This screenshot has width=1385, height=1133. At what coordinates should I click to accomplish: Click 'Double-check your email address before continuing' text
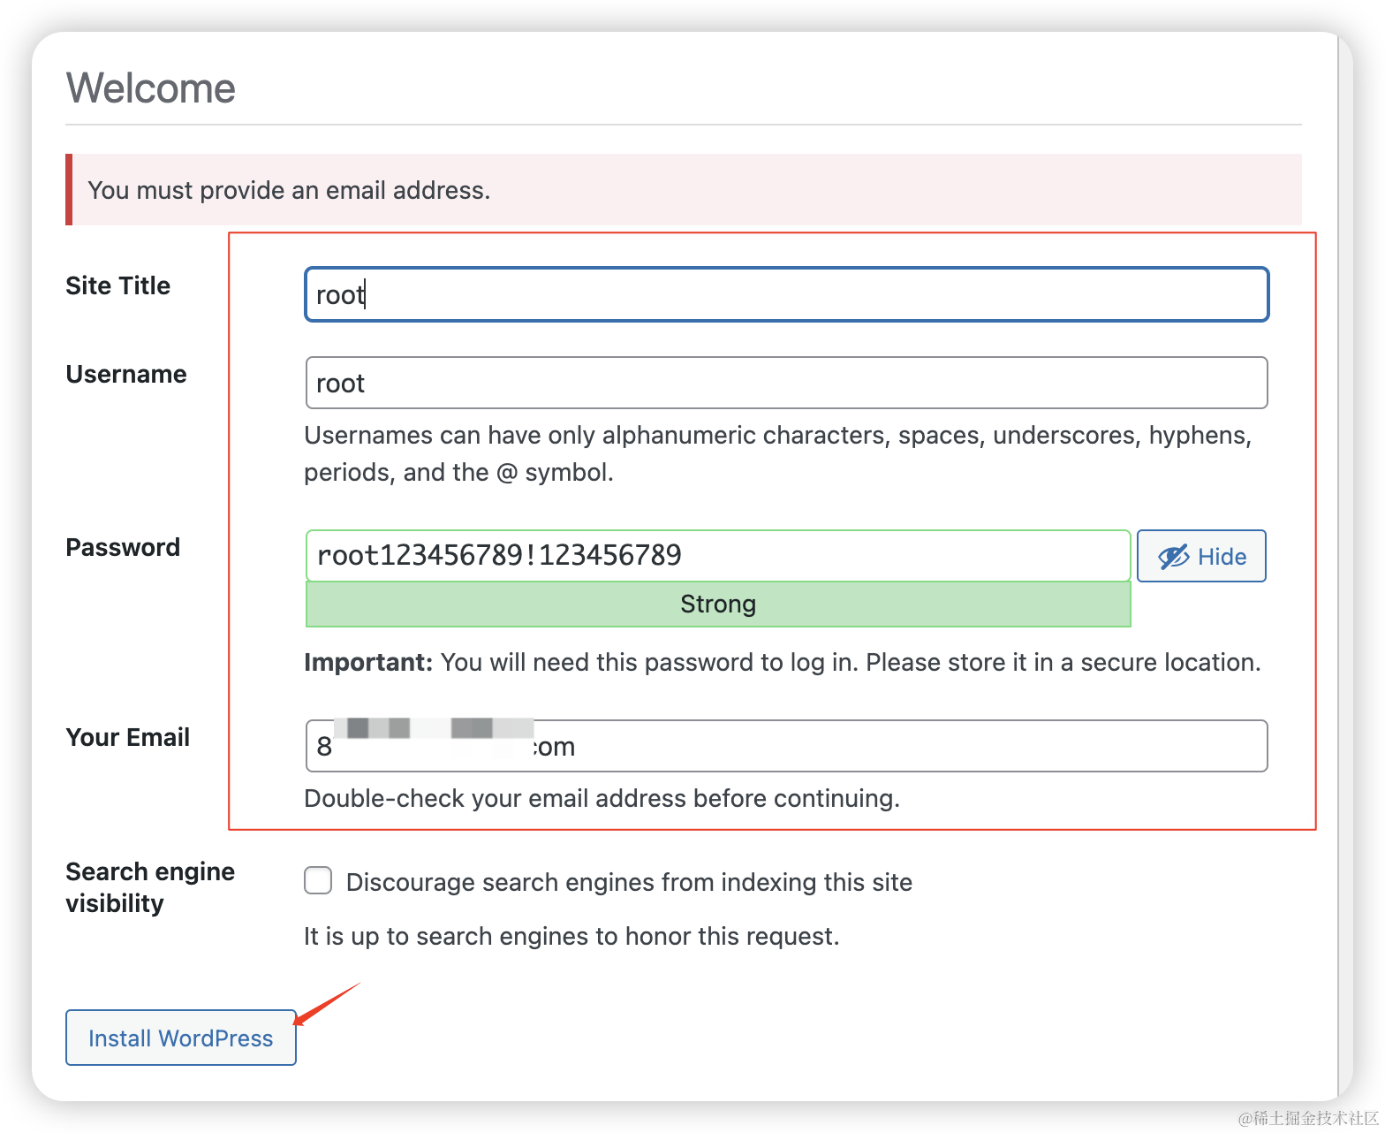click(x=602, y=799)
